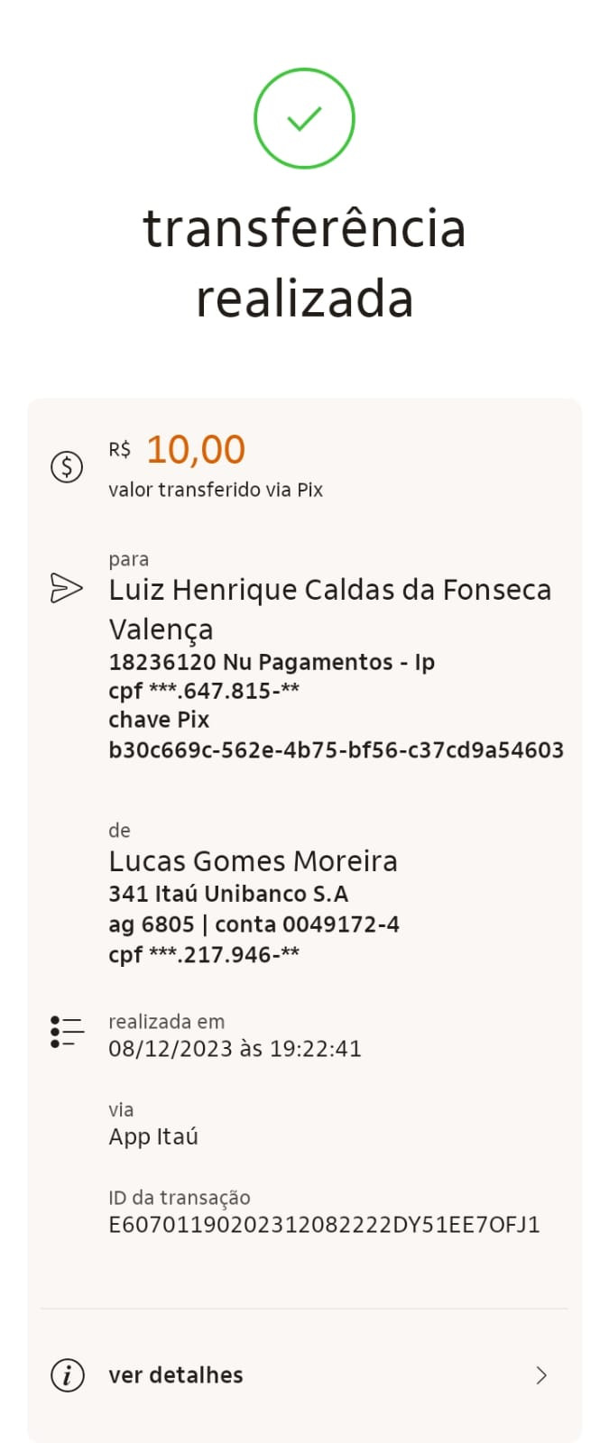The image size is (609, 1443).
Task: Select the sender name Lucas Gomes Moreira
Action: pyautogui.click(x=253, y=861)
